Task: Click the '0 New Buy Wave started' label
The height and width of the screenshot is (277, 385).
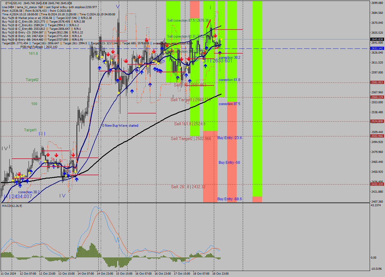Action: coord(120,126)
